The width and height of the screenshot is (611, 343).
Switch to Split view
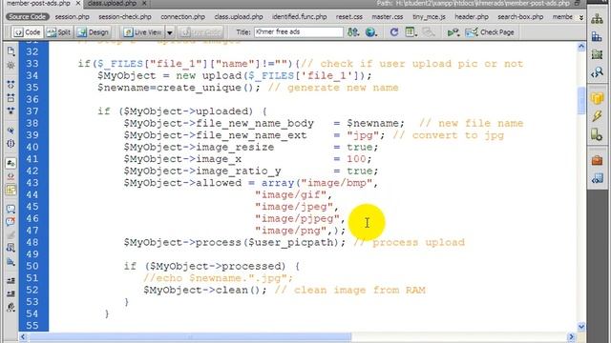point(59,32)
